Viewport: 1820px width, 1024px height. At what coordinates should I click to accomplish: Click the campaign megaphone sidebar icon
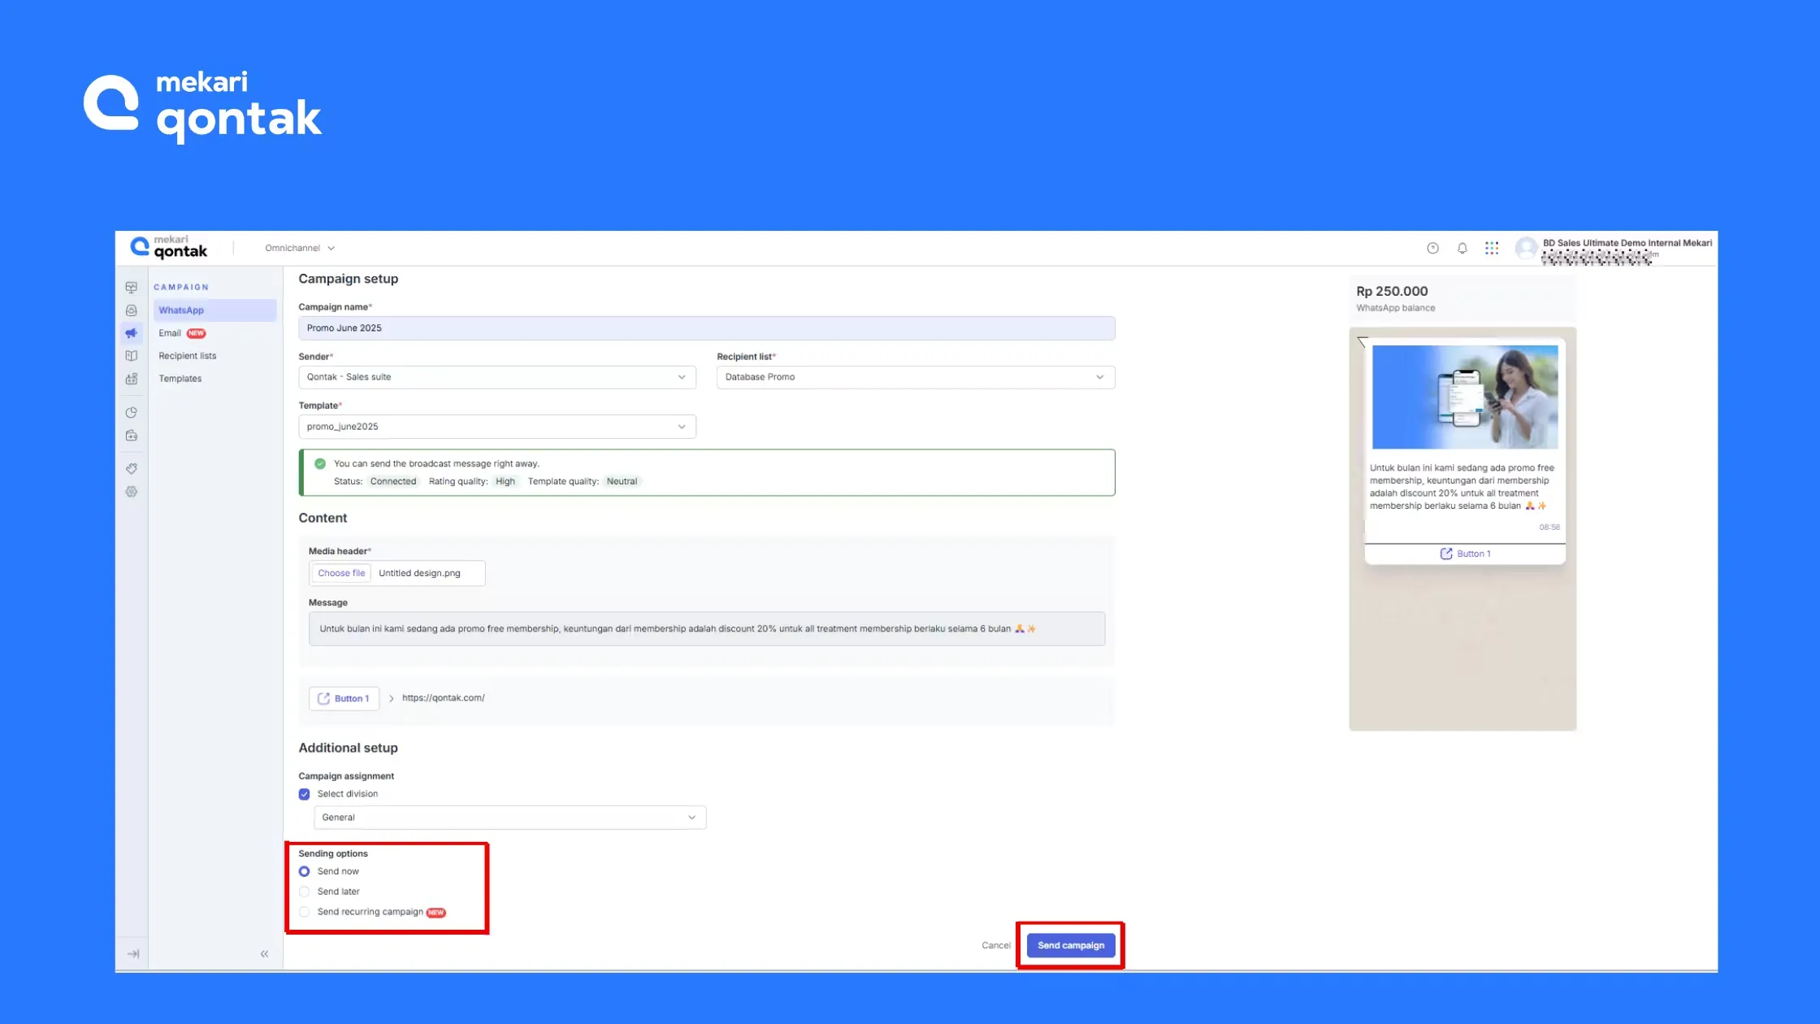coord(132,333)
